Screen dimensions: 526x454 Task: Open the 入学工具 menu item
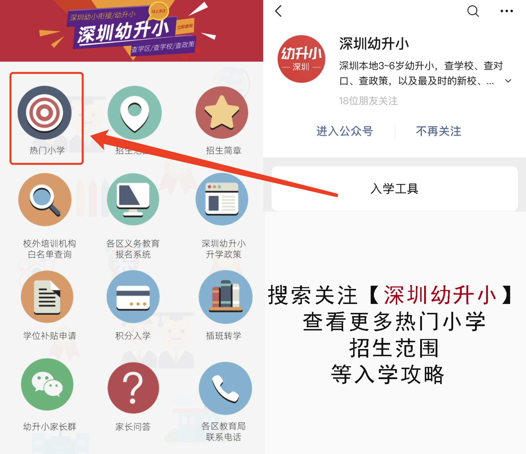coord(394,188)
